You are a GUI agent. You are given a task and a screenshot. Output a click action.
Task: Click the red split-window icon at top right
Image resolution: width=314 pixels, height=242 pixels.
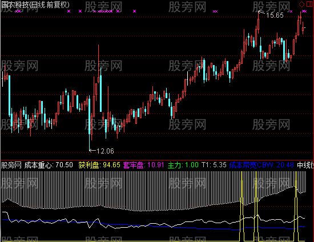[x=309, y=4]
